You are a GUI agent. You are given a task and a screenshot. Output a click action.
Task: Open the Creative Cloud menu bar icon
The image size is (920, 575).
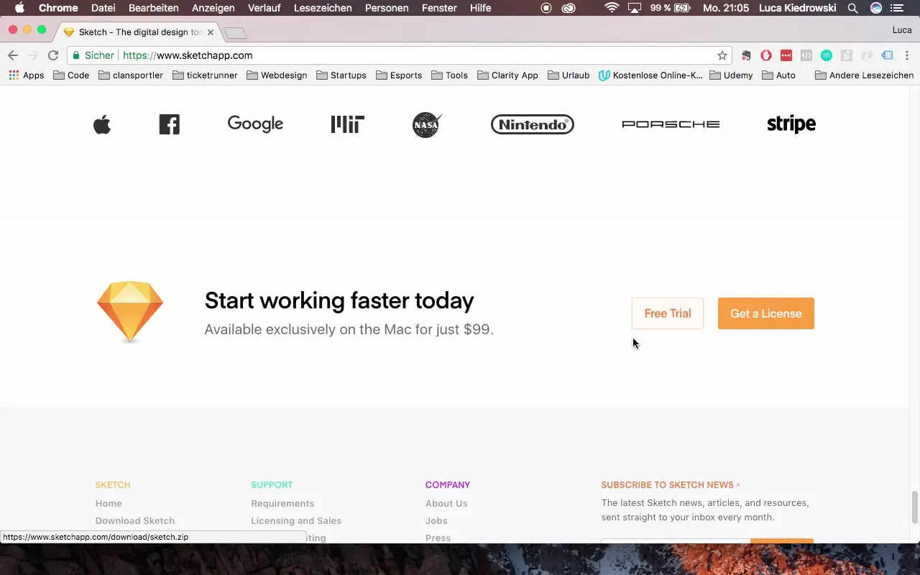click(569, 8)
